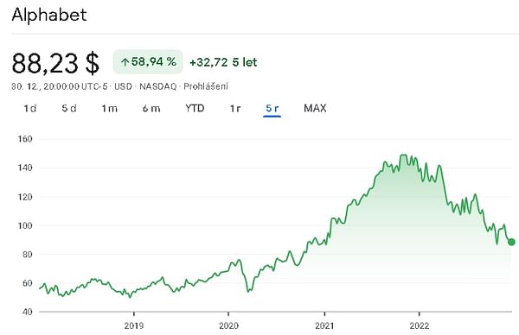The image size is (519, 335).
Task: Switch to the 5 d range tab
Action: click(69, 109)
